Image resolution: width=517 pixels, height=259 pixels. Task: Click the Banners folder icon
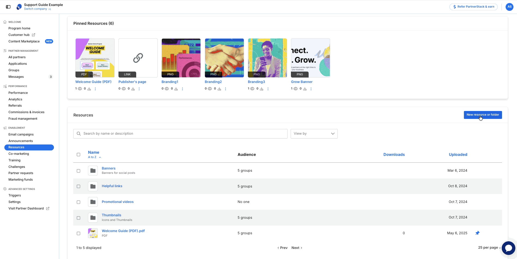click(93, 171)
